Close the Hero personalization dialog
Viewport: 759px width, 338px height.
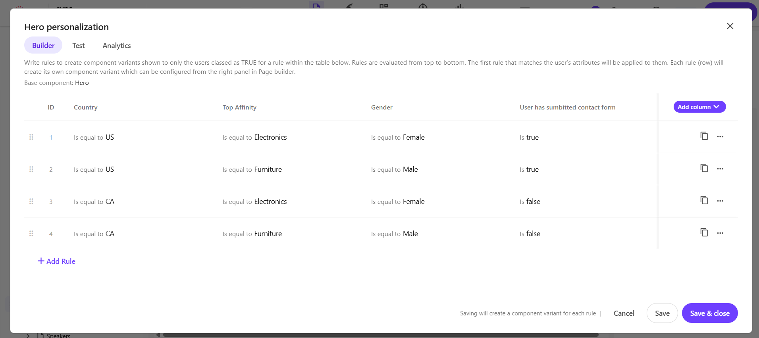click(x=730, y=26)
